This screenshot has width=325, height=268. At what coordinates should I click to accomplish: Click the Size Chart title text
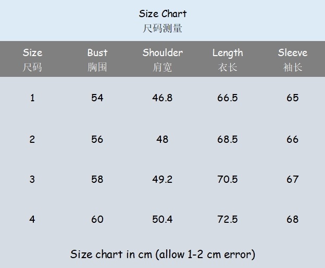162,14
